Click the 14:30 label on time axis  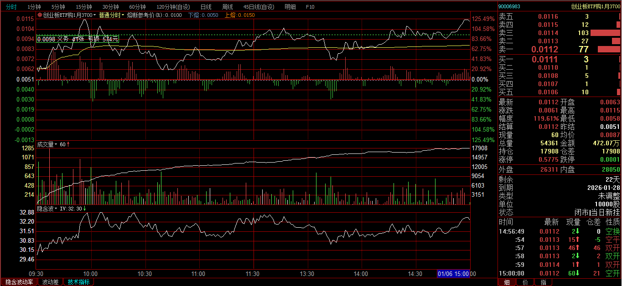click(x=415, y=274)
